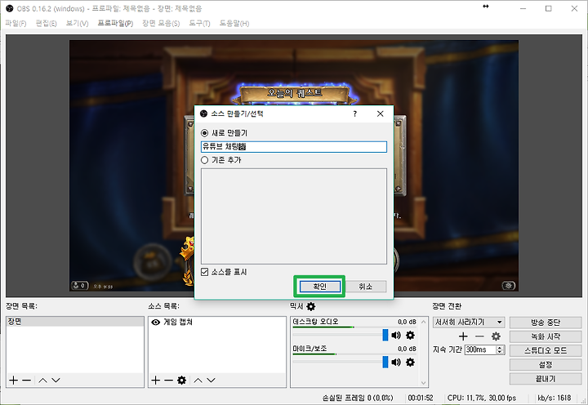Image resolution: width=588 pixels, height=405 pixels.
Task: Open mixer settings gear next to 믹서
Action: point(311,306)
